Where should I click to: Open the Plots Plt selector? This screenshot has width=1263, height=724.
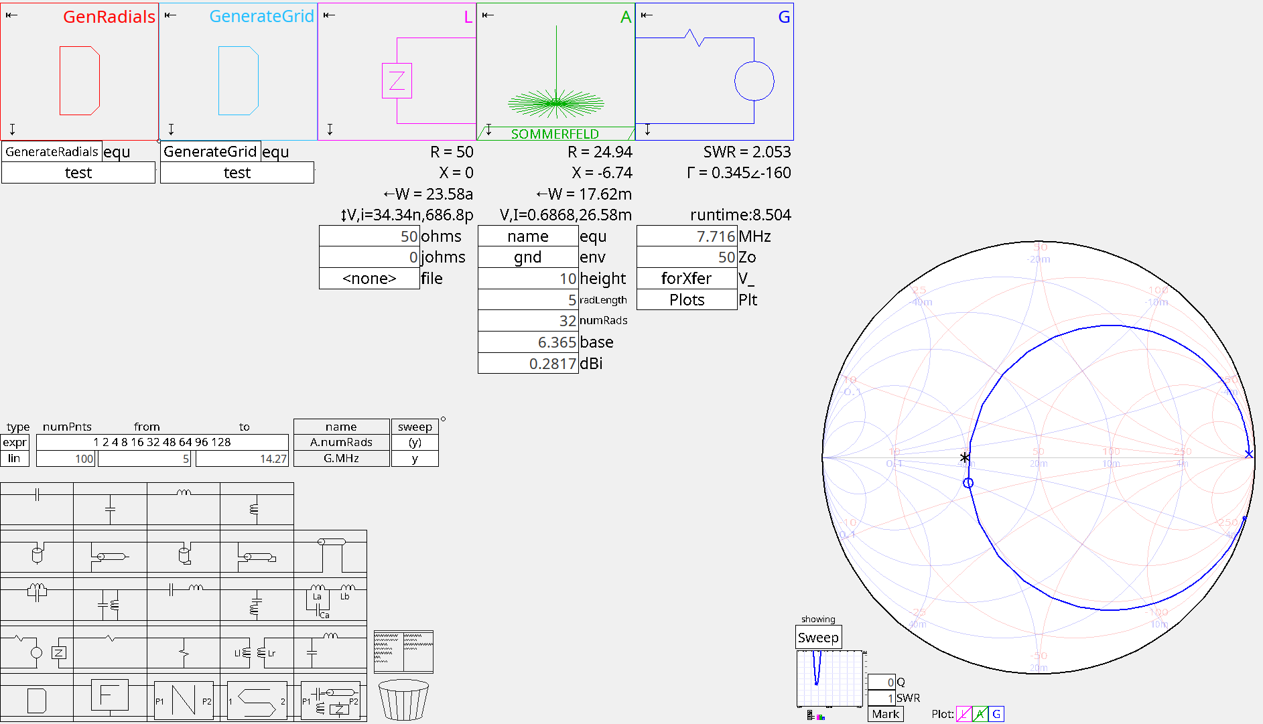[687, 299]
